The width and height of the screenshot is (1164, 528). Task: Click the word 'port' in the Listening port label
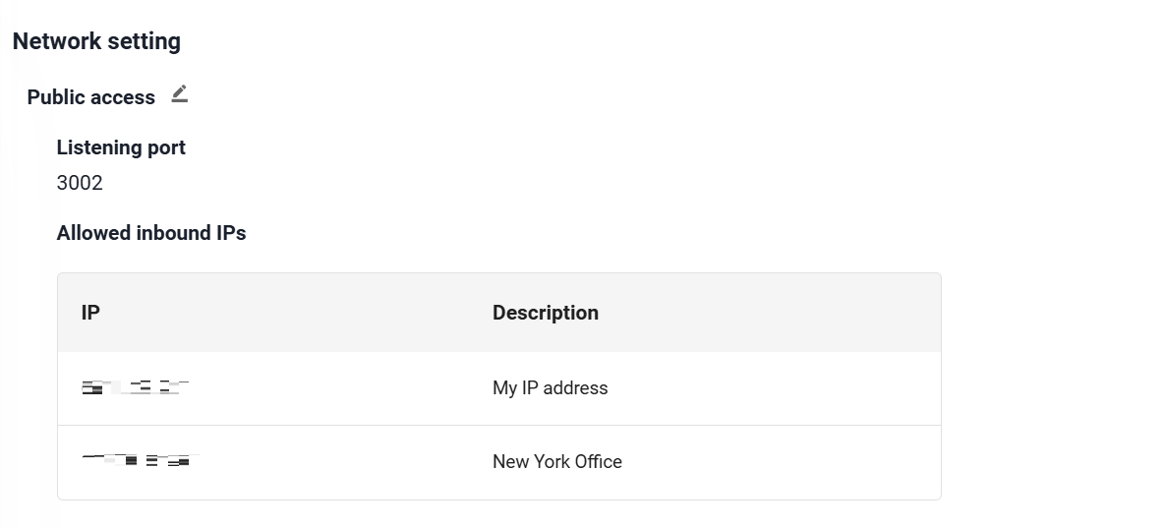(166, 147)
